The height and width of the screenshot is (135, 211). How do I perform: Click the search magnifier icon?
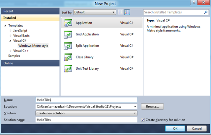point(206,12)
